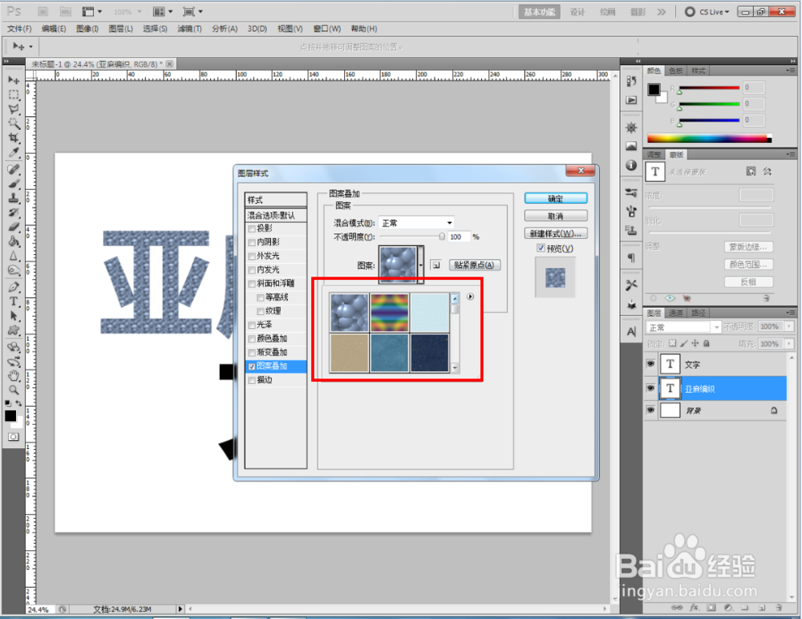Select the Eyedropper tool
The height and width of the screenshot is (619, 802).
point(14,152)
